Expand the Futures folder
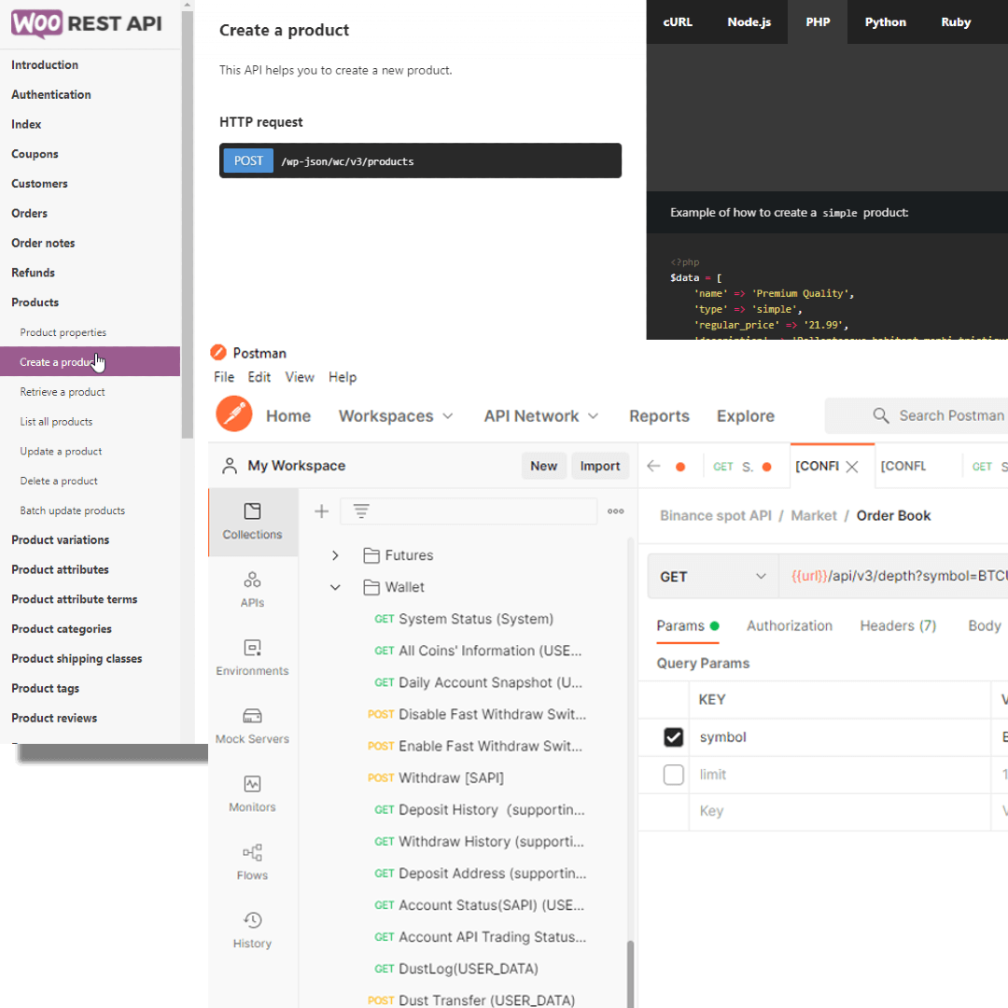The height and width of the screenshot is (1008, 1008). [x=335, y=555]
